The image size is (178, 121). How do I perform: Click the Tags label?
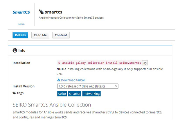[x=20, y=93]
